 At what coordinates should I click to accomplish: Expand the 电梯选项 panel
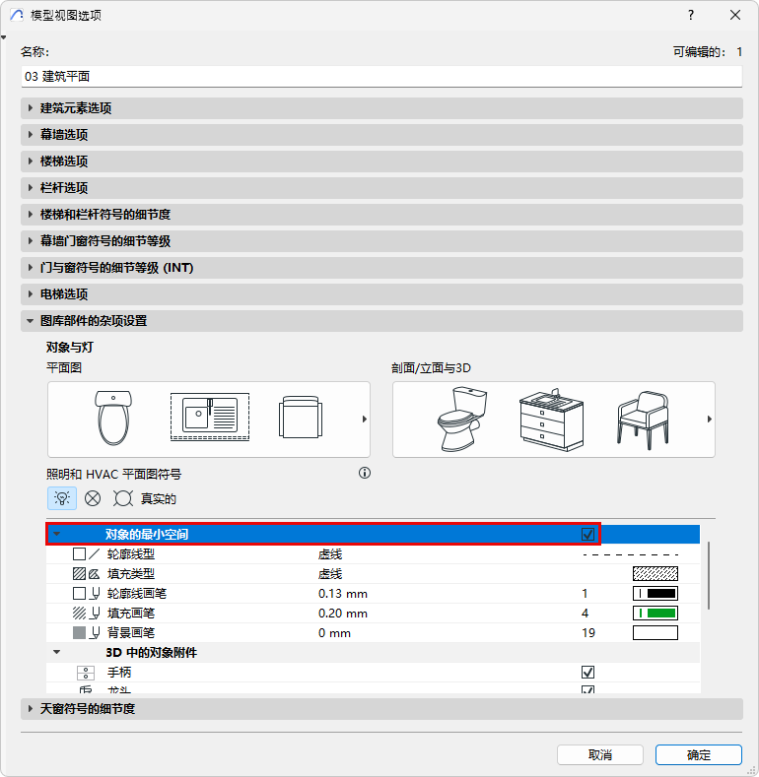(381, 294)
